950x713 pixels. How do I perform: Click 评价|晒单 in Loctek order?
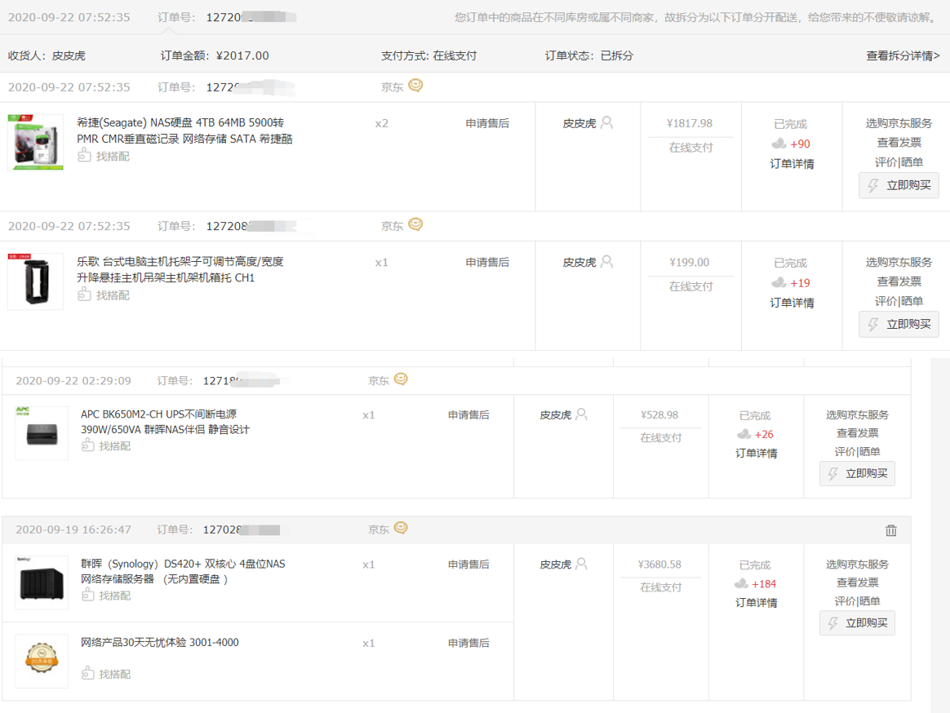(x=899, y=301)
